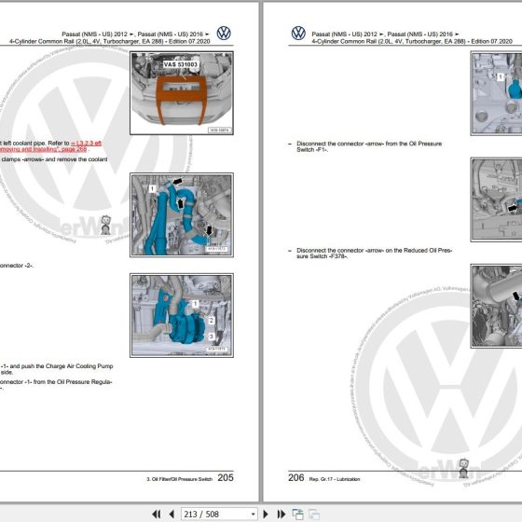Screen dimensions: 522x522
Task: Click the Reduced Oil Pressure Switch F378 text
Action: (374, 253)
